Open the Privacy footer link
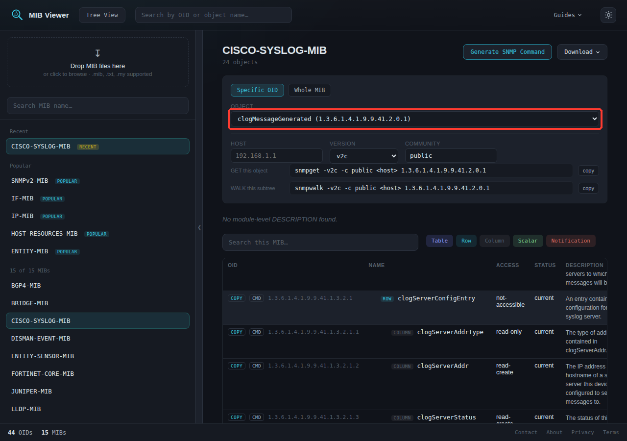 pos(583,432)
